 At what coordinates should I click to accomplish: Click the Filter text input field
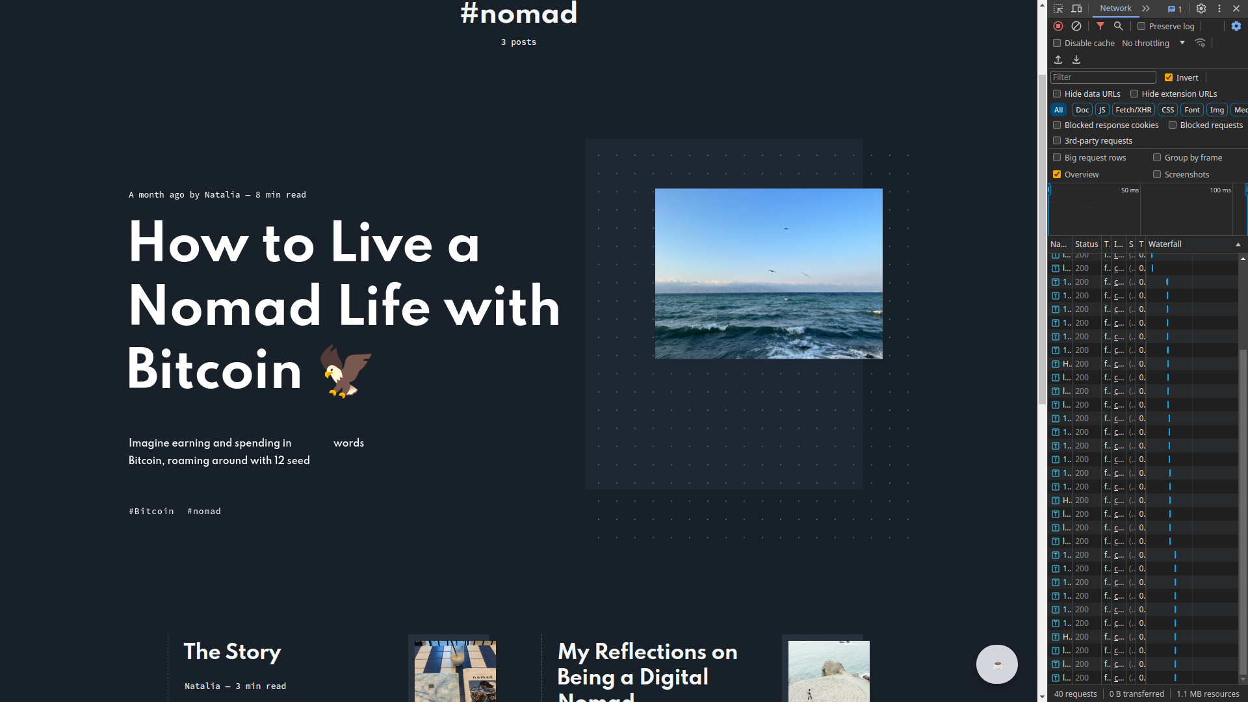[x=1103, y=77]
